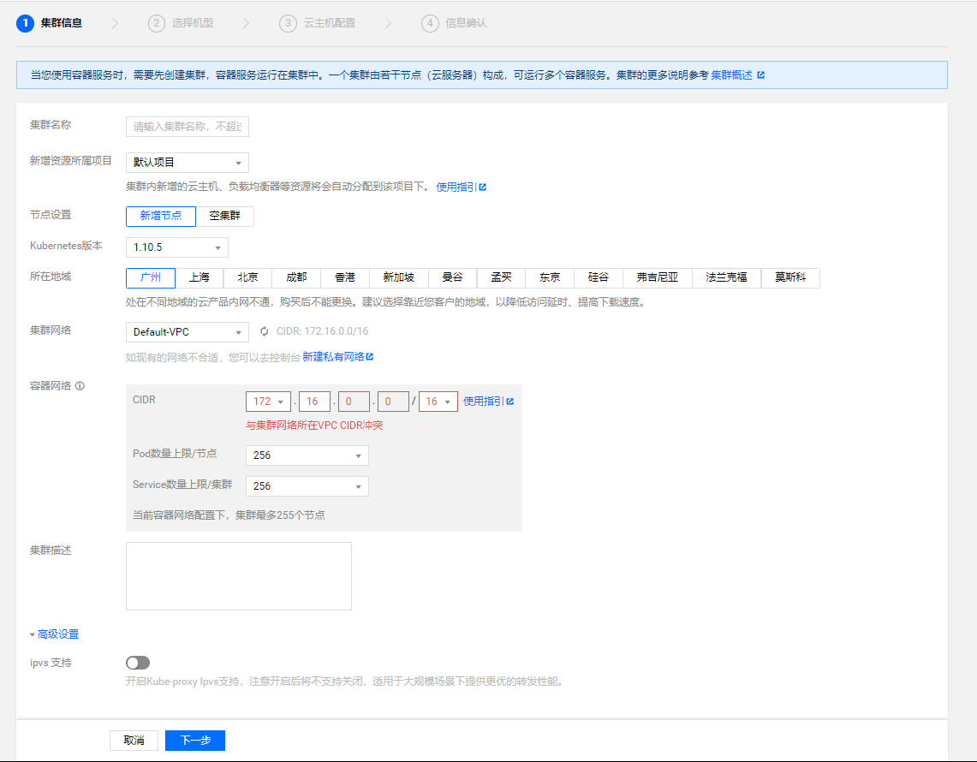The image size is (977, 762).
Task: Focus CIDR third octet field 0
Action: click(x=354, y=402)
